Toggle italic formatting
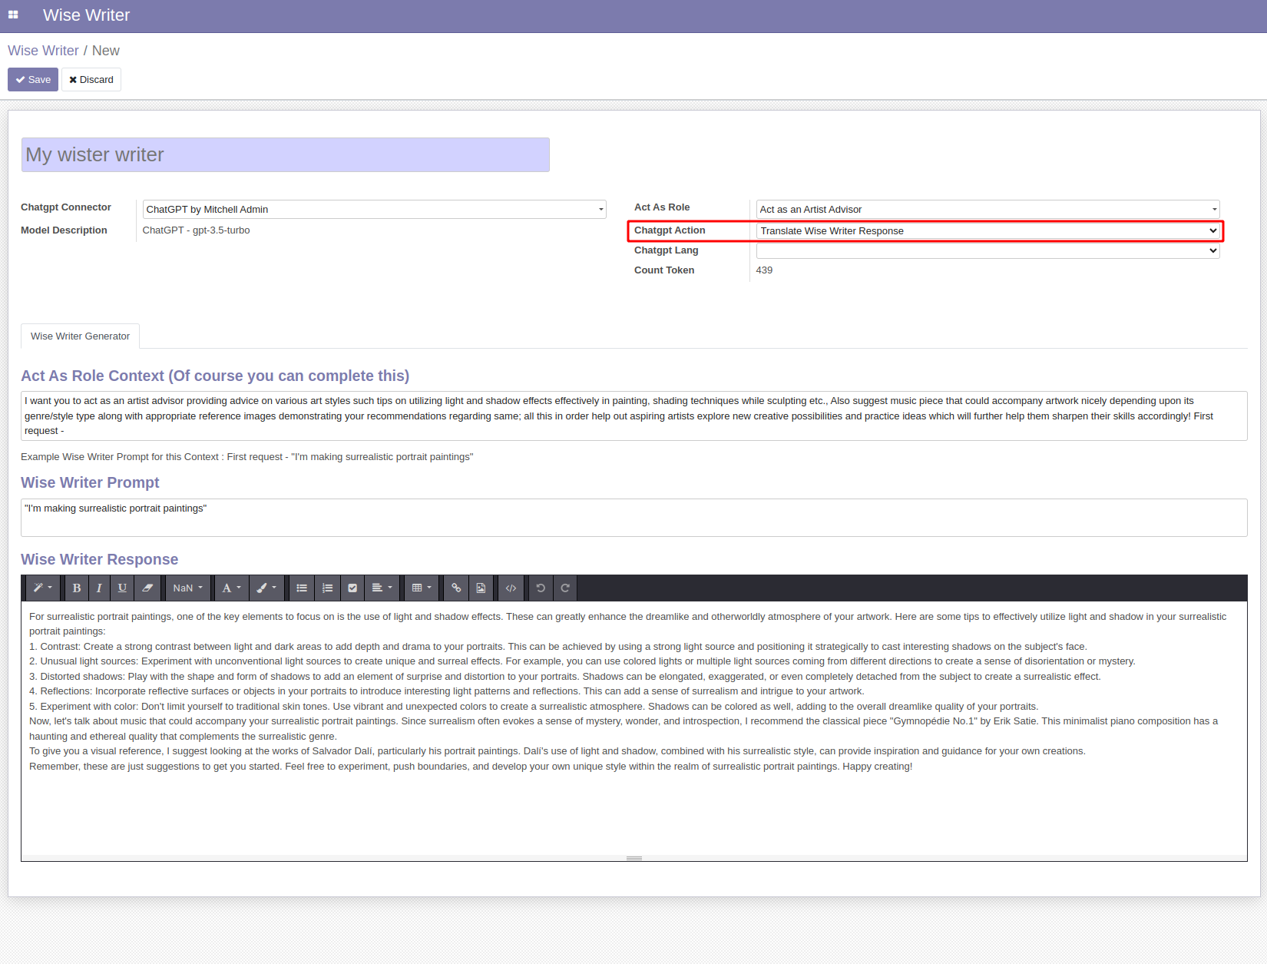 [x=99, y=588]
